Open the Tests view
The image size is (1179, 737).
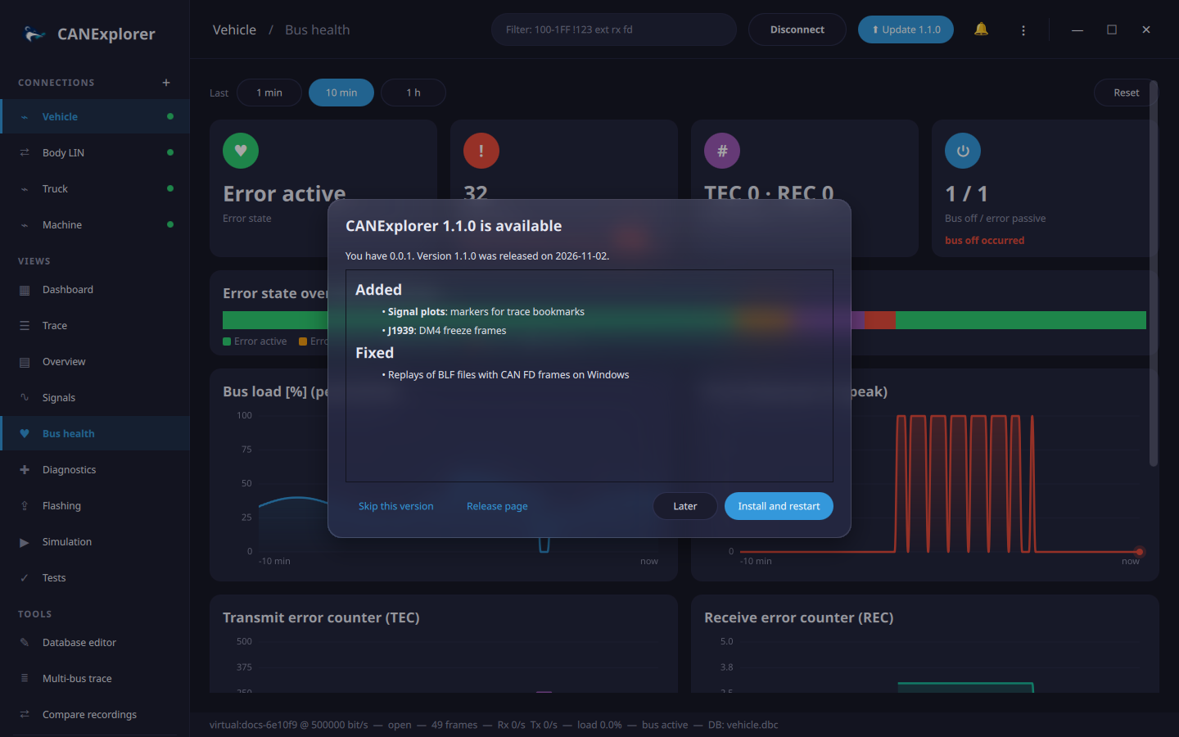95,578
